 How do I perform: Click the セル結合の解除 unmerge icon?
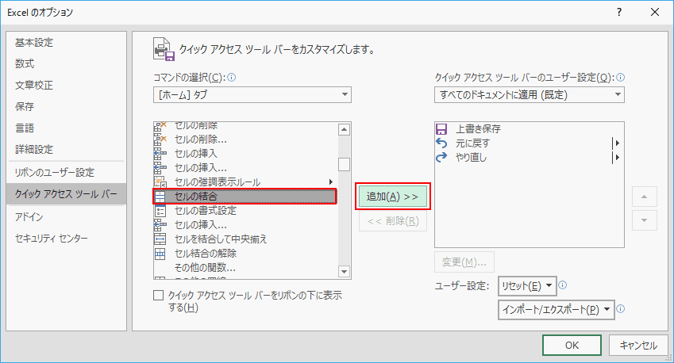pos(160,254)
